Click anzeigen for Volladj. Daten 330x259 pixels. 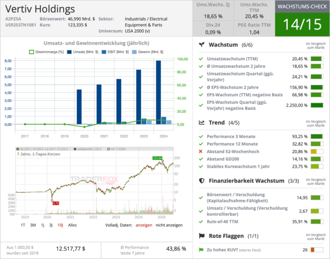(144, 225)
